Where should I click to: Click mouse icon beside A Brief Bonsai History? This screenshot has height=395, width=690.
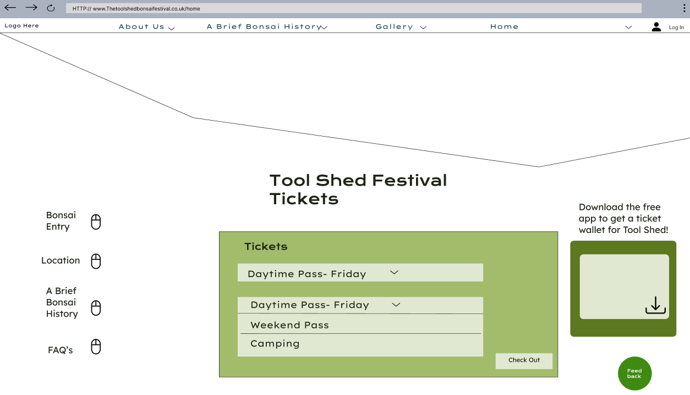[96, 308]
